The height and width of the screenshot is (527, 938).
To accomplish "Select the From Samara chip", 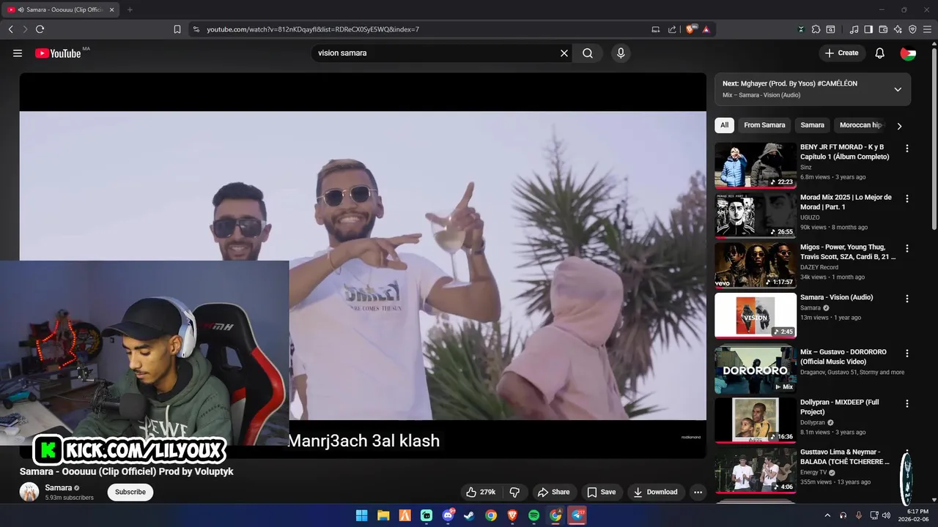I will pyautogui.click(x=764, y=125).
